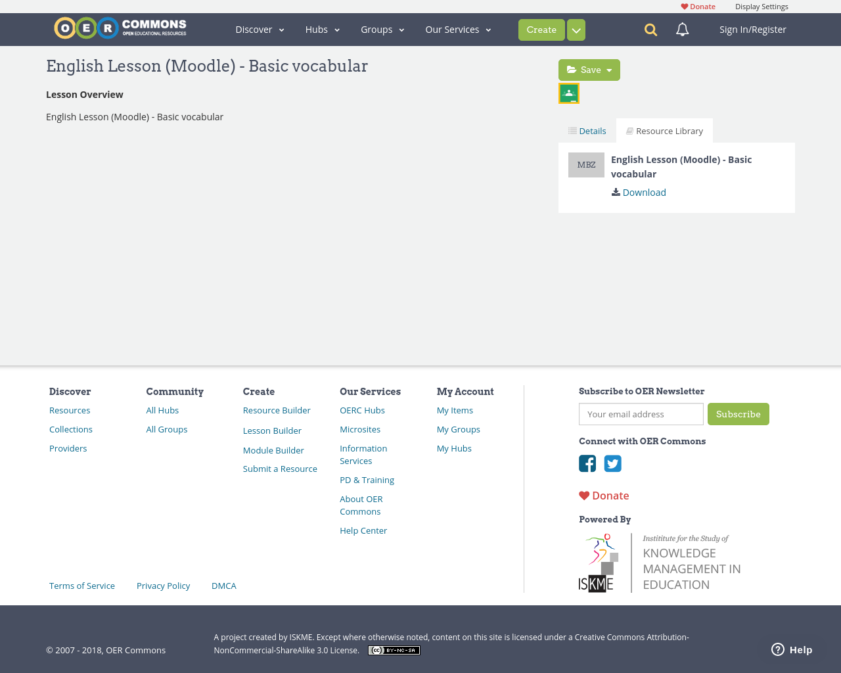
Task: Share to Google Classroom
Action: (568, 93)
